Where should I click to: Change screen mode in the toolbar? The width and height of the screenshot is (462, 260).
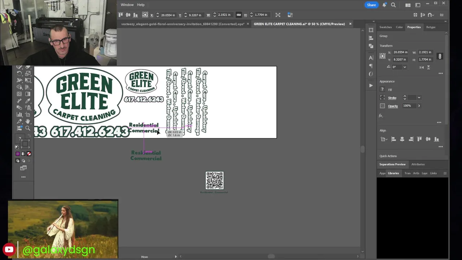(23, 168)
